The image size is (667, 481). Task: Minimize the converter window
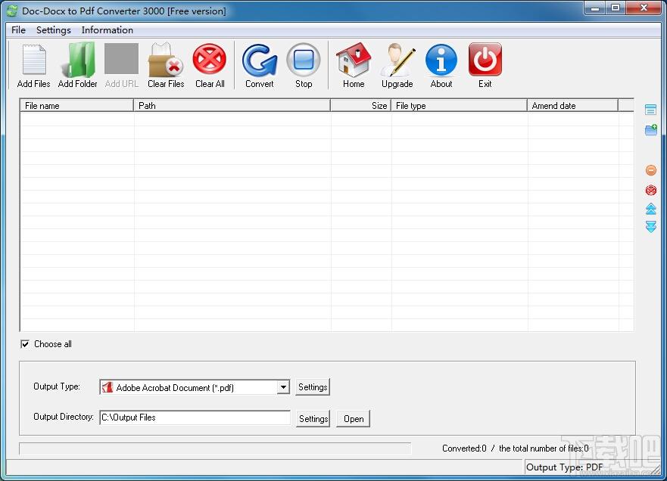click(x=595, y=8)
